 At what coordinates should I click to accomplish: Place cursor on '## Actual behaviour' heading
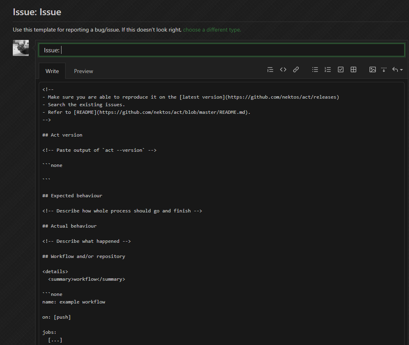[69, 226]
